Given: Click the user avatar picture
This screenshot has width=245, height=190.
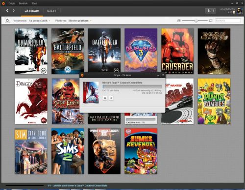Looking at the screenshot, I should 240,11.
